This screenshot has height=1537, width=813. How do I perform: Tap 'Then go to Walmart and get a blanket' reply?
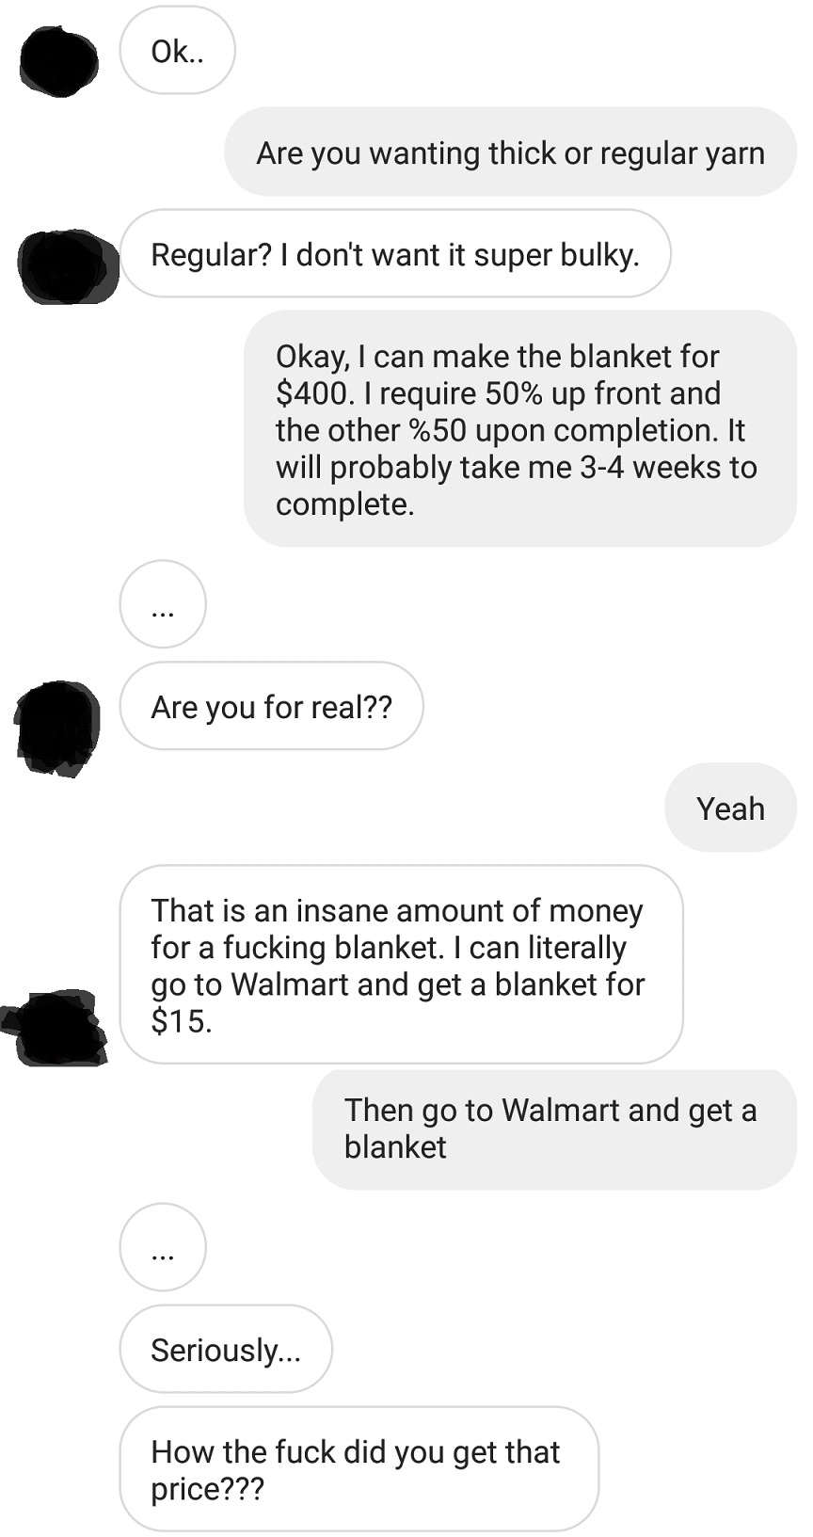554,1129
